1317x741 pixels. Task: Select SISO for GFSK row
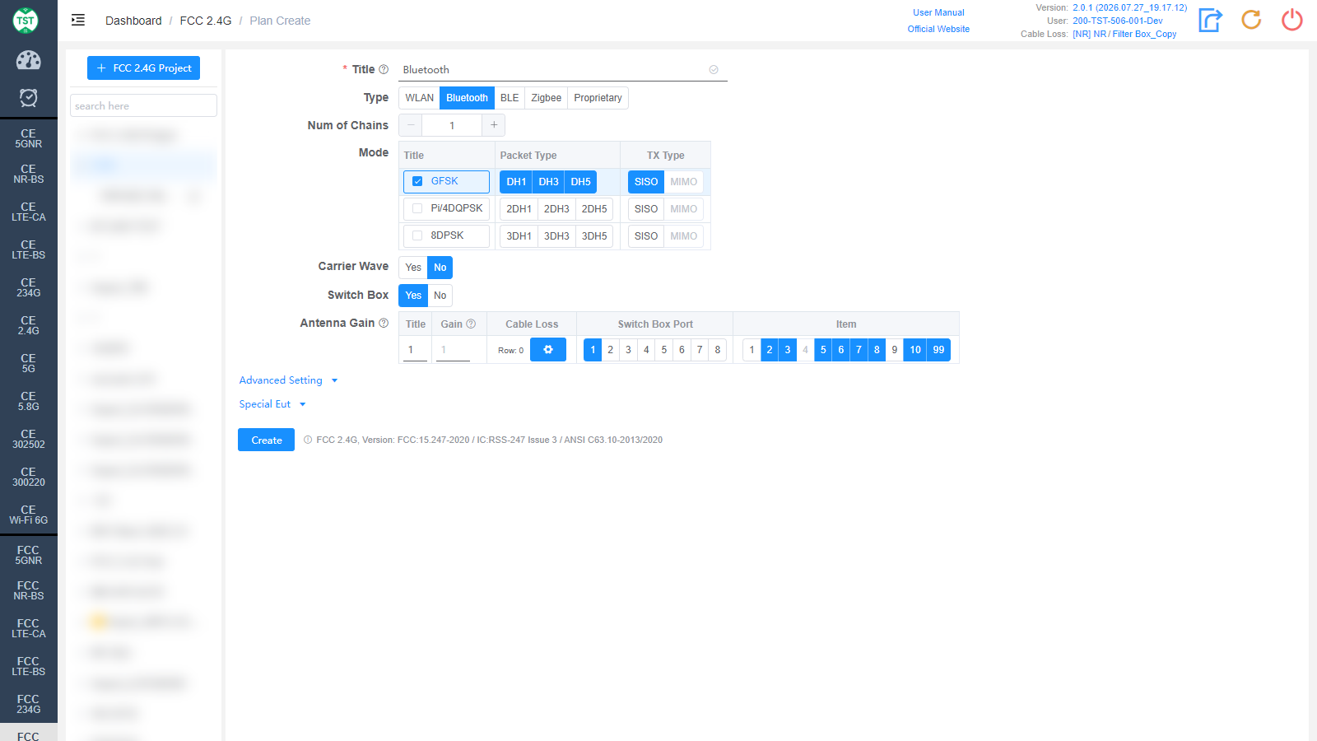(x=646, y=182)
